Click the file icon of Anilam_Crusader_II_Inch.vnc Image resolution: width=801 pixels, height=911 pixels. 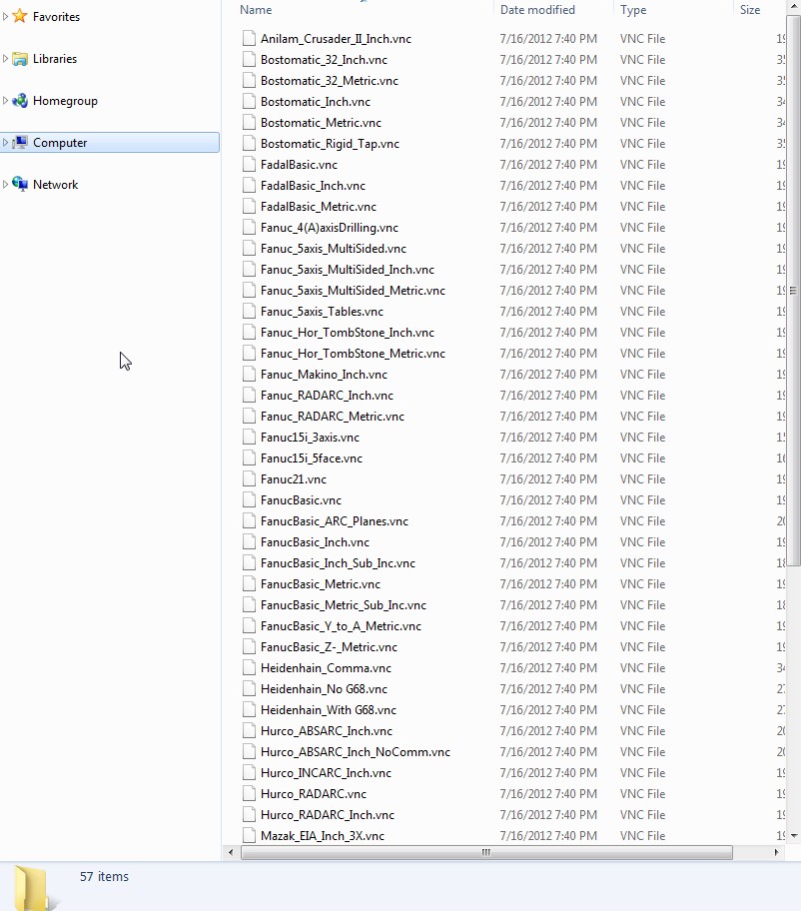(x=250, y=38)
